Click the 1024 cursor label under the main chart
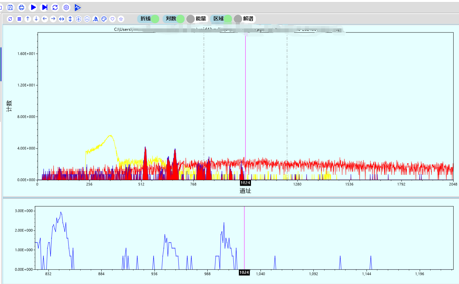 [245, 183]
